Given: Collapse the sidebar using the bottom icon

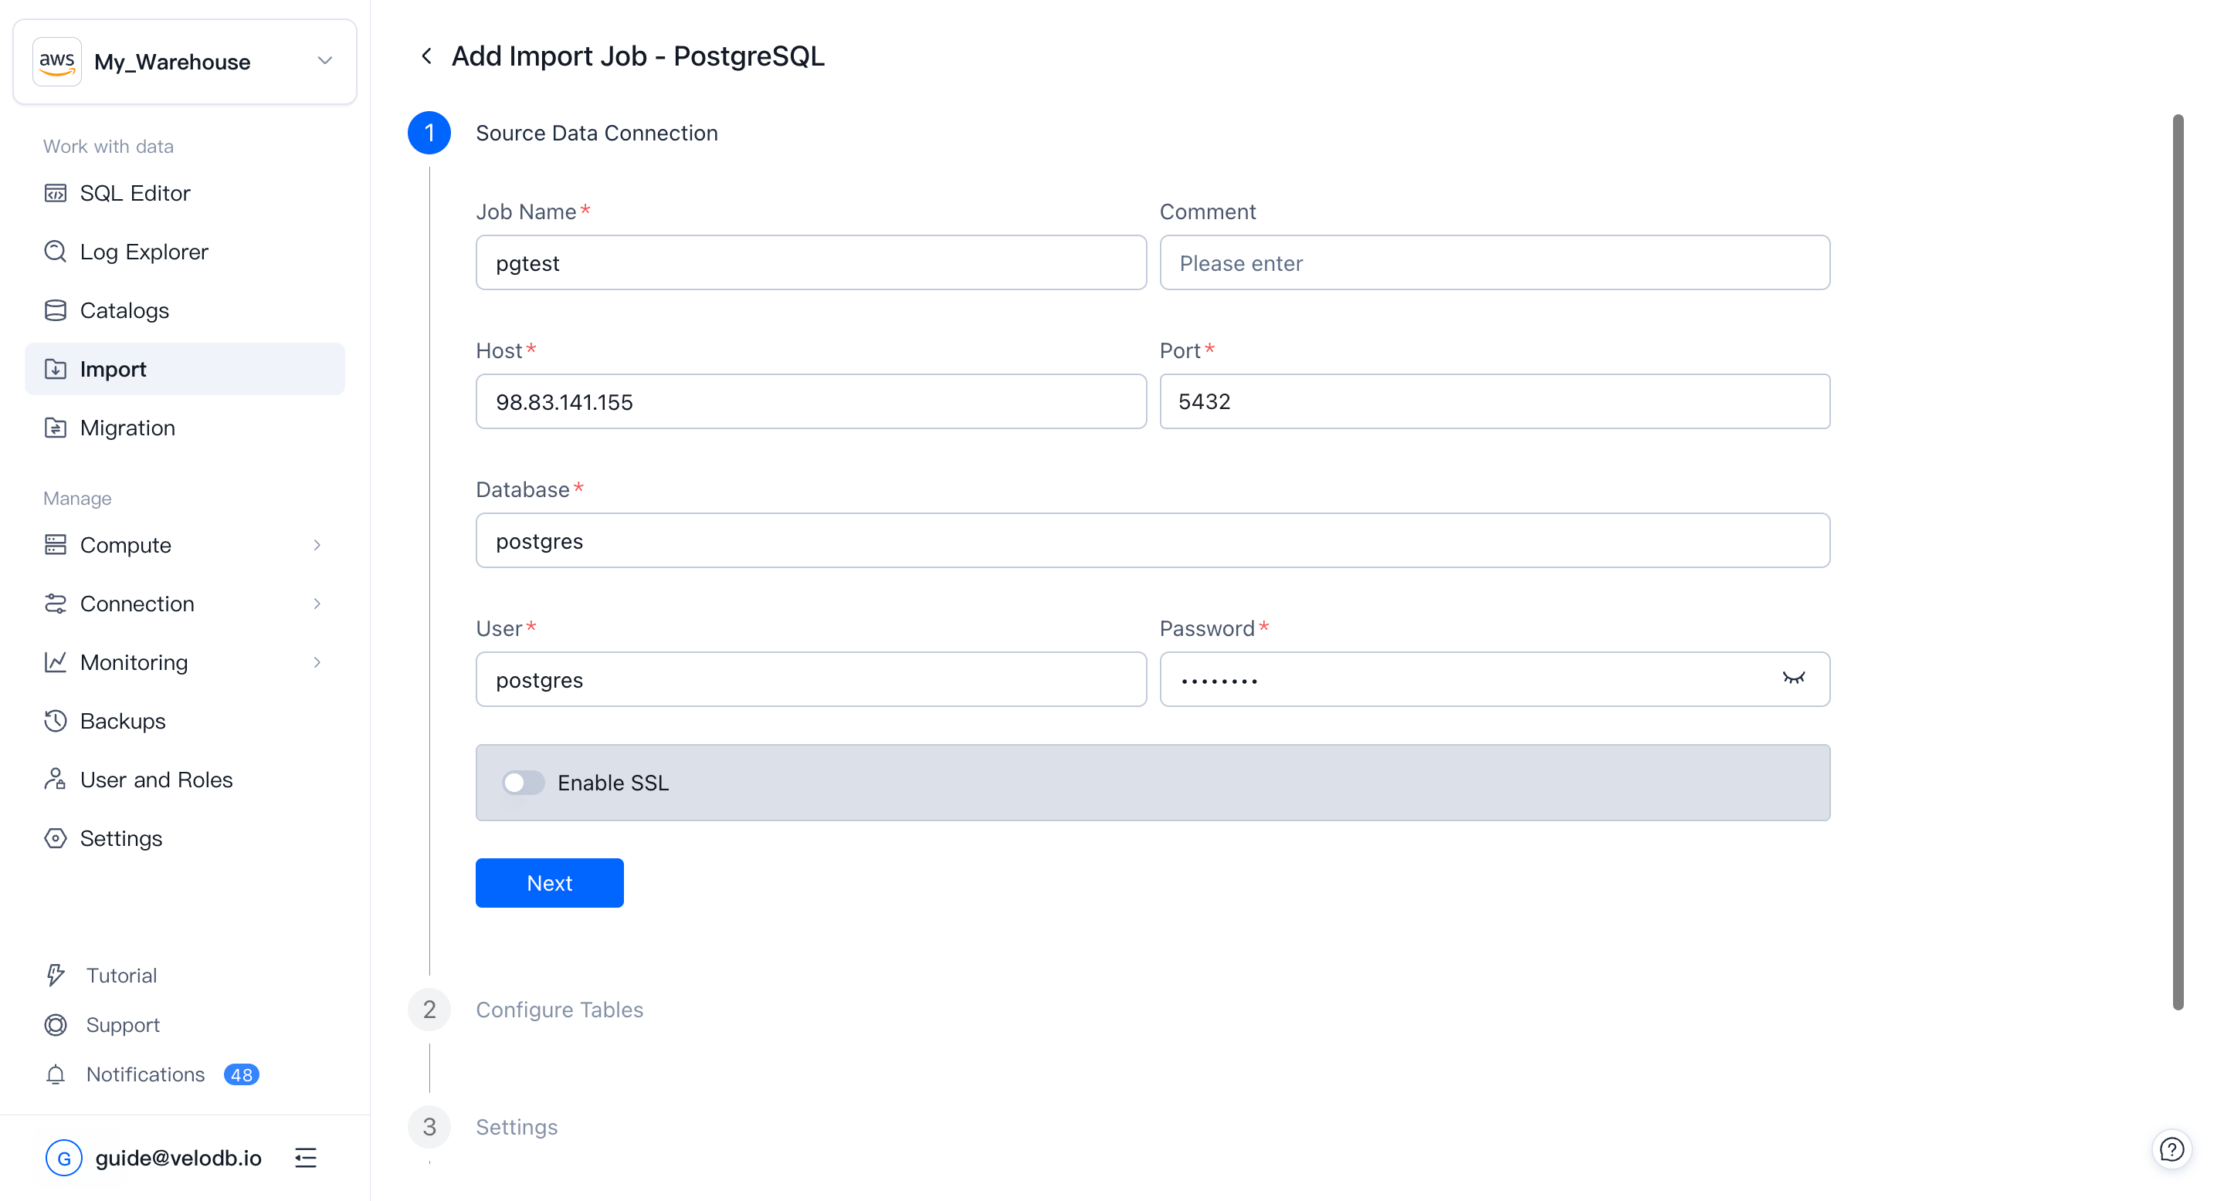Looking at the screenshot, I should [x=306, y=1157].
